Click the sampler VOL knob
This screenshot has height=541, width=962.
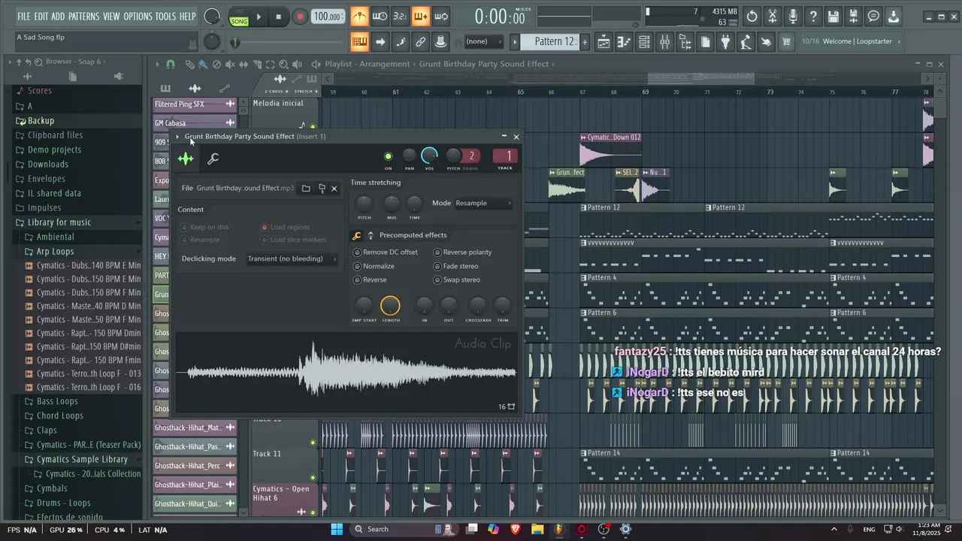pyautogui.click(x=429, y=156)
